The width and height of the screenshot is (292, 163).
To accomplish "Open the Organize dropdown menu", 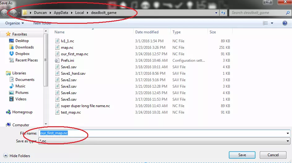I will pyautogui.click(x=15, y=23).
